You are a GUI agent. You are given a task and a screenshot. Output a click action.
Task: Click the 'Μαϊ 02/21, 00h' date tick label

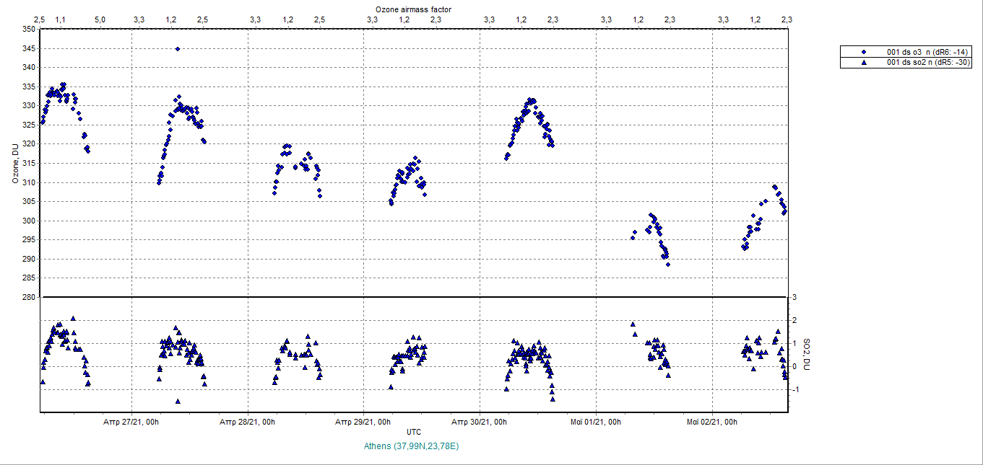711,422
